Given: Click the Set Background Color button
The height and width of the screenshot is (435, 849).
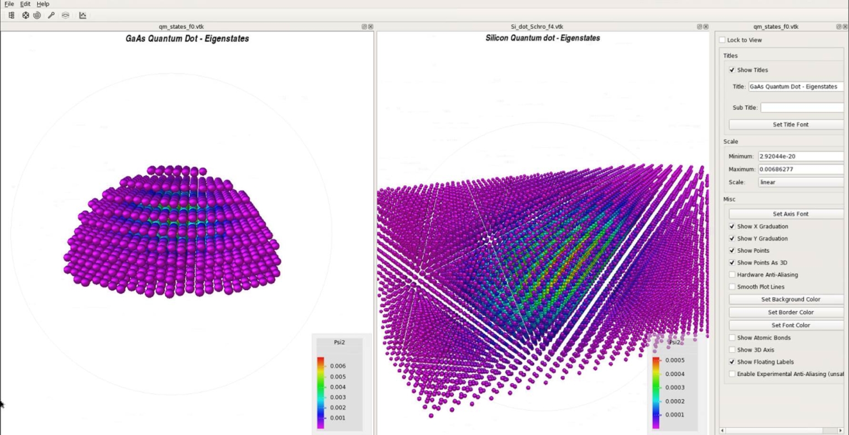Looking at the screenshot, I should coord(785,299).
